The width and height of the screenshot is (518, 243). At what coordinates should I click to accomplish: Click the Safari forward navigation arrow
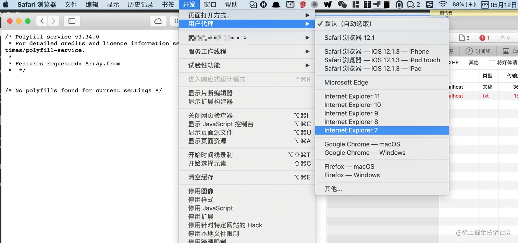pos(53,21)
